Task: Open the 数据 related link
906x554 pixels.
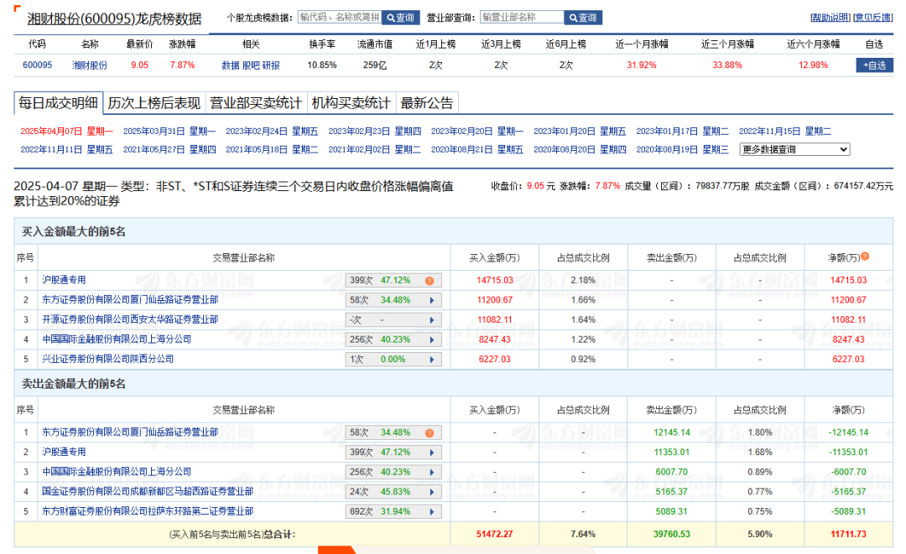Action: tap(231, 65)
